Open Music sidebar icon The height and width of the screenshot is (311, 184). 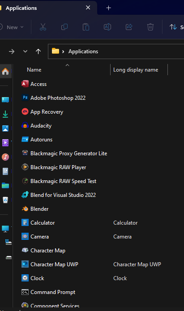click(x=5, y=157)
